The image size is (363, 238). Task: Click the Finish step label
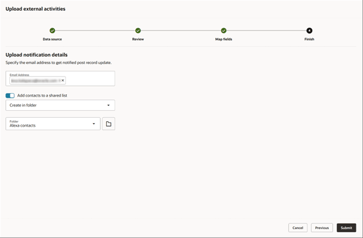[x=309, y=39]
